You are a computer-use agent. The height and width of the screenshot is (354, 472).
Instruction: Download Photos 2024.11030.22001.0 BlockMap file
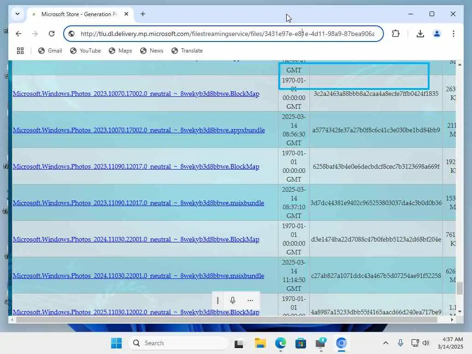tap(136, 239)
